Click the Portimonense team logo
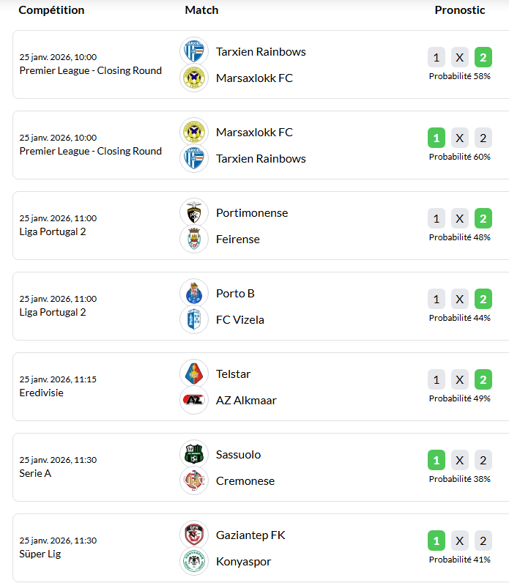 pyautogui.click(x=194, y=212)
